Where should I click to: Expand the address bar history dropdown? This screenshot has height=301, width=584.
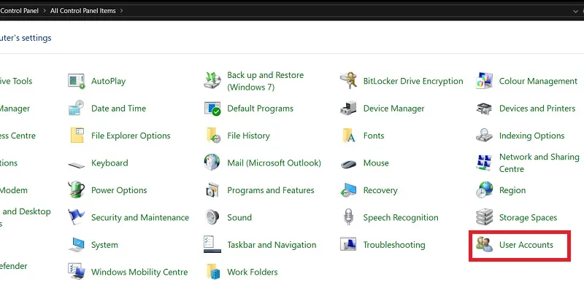pos(576,11)
